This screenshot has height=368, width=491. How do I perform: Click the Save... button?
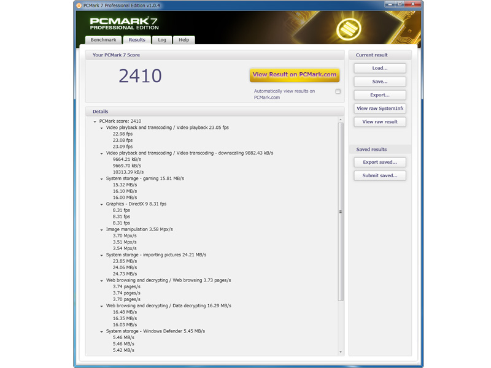[x=380, y=82]
